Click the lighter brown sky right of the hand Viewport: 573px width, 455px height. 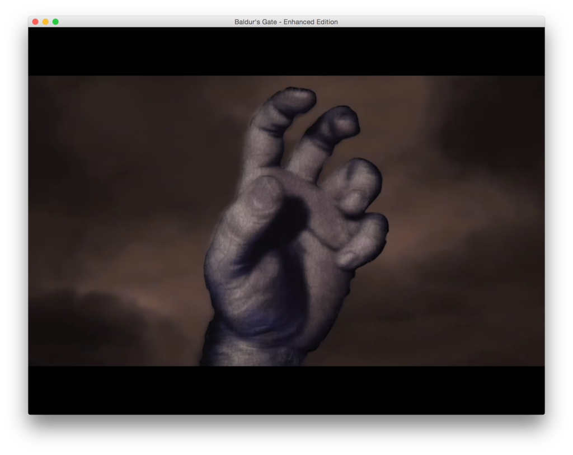tap(448, 224)
